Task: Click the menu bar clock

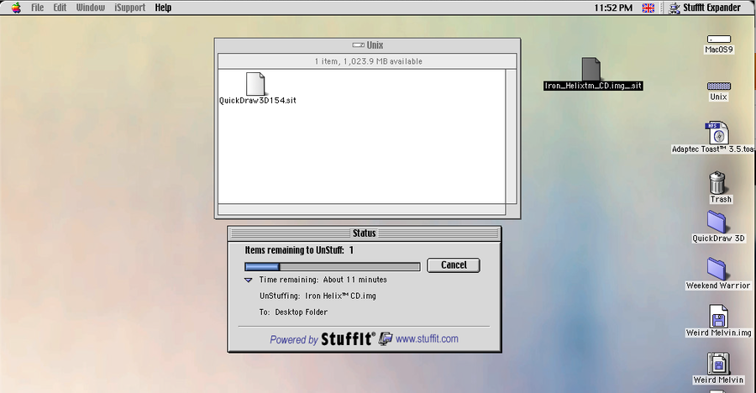Action: click(613, 8)
